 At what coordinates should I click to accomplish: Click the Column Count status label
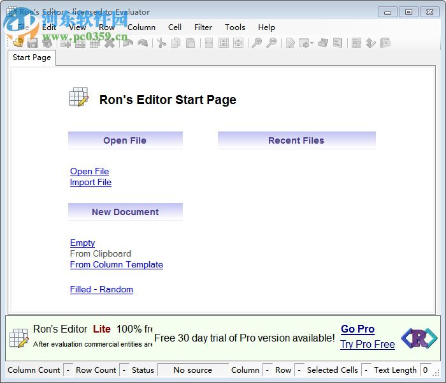[34, 370]
